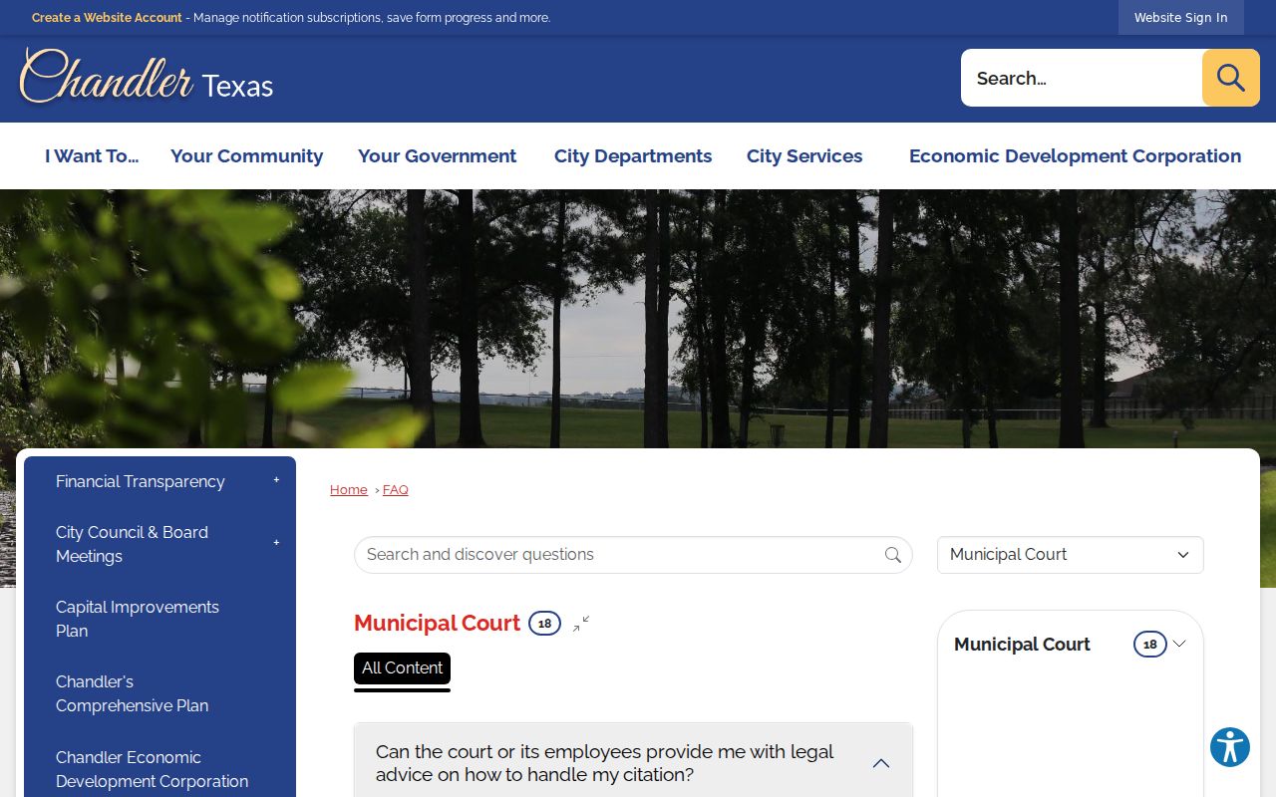Open Your Community menu
The width and height of the screenshot is (1276, 797).
click(246, 156)
